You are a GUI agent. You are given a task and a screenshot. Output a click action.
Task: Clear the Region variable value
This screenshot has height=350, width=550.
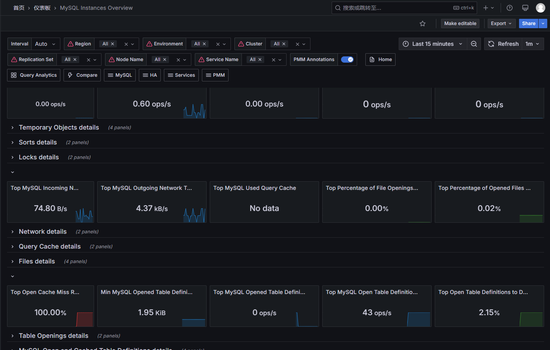[126, 44]
